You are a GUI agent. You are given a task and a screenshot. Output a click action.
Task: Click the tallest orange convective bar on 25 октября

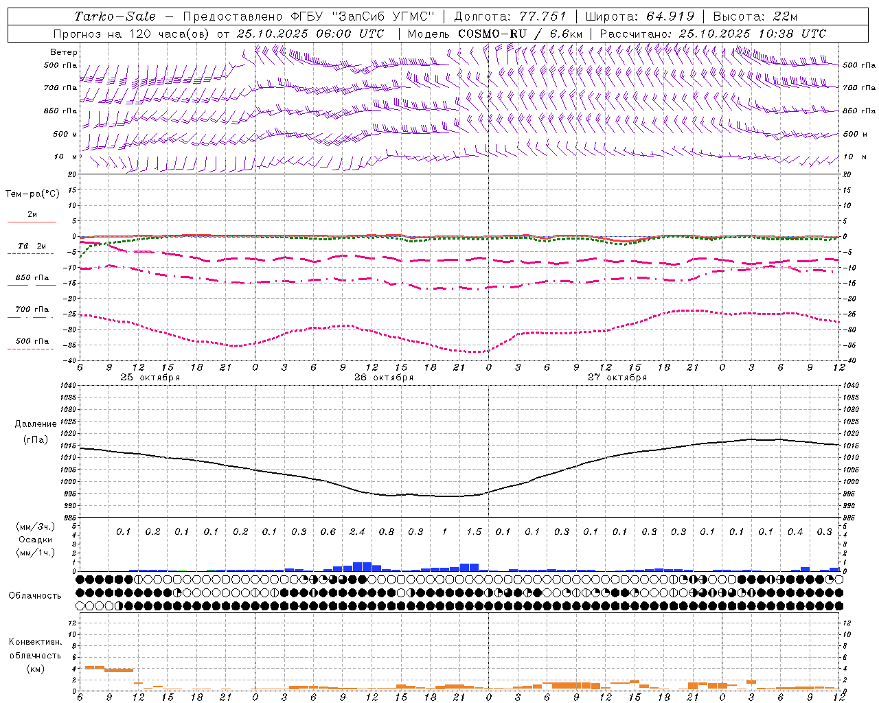pos(95,668)
